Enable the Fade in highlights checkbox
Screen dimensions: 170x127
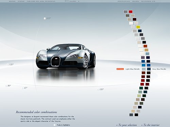55,125
